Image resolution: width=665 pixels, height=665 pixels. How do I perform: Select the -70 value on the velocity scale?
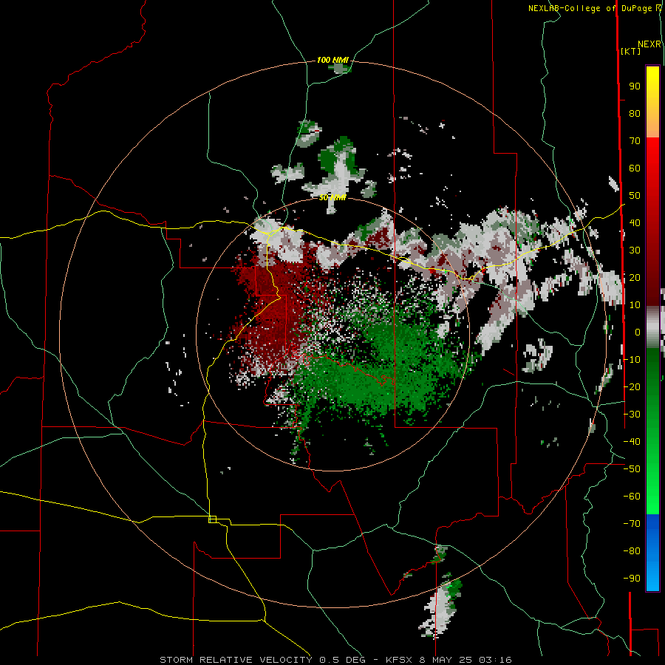coord(632,524)
